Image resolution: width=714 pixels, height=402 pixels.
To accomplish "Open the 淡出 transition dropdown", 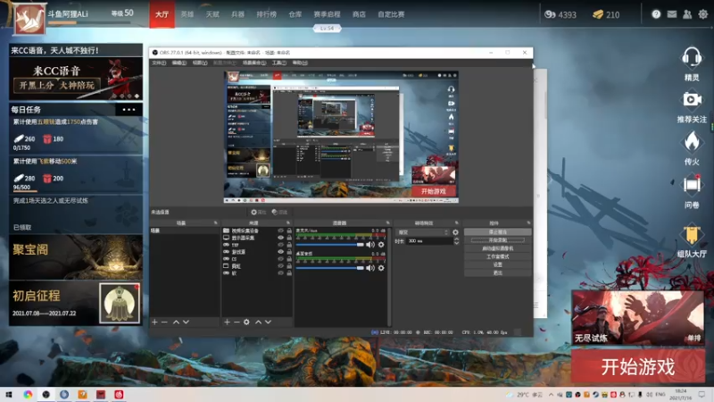I will 422,232.
